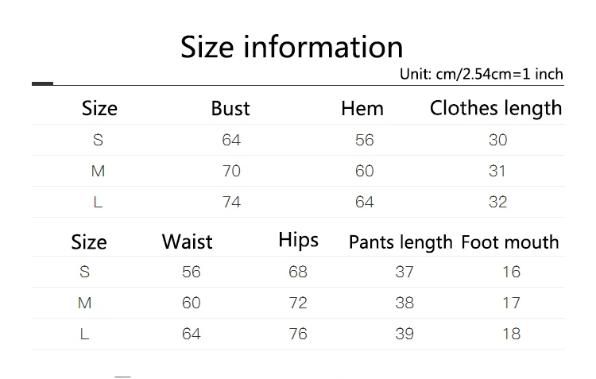
Task: Select Pants length value 37
Action: [404, 272]
